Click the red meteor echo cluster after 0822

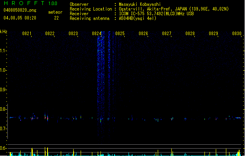[46, 117]
